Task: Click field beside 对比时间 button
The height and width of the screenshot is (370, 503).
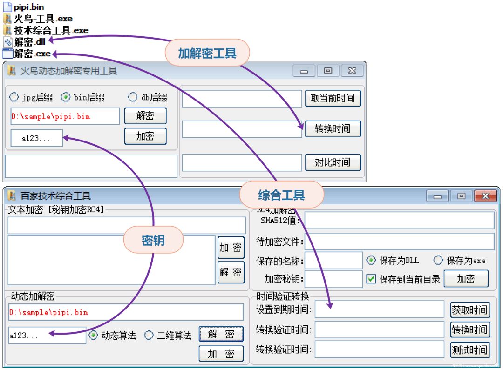Action: click(x=242, y=162)
